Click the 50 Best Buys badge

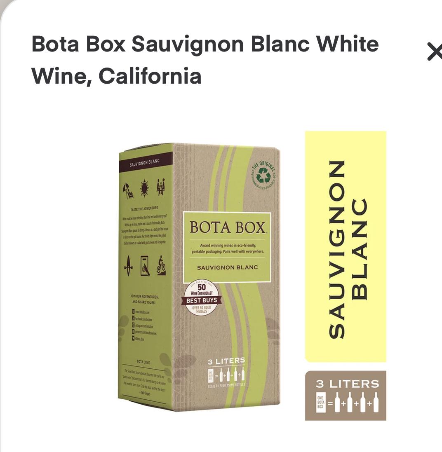pos(201,298)
